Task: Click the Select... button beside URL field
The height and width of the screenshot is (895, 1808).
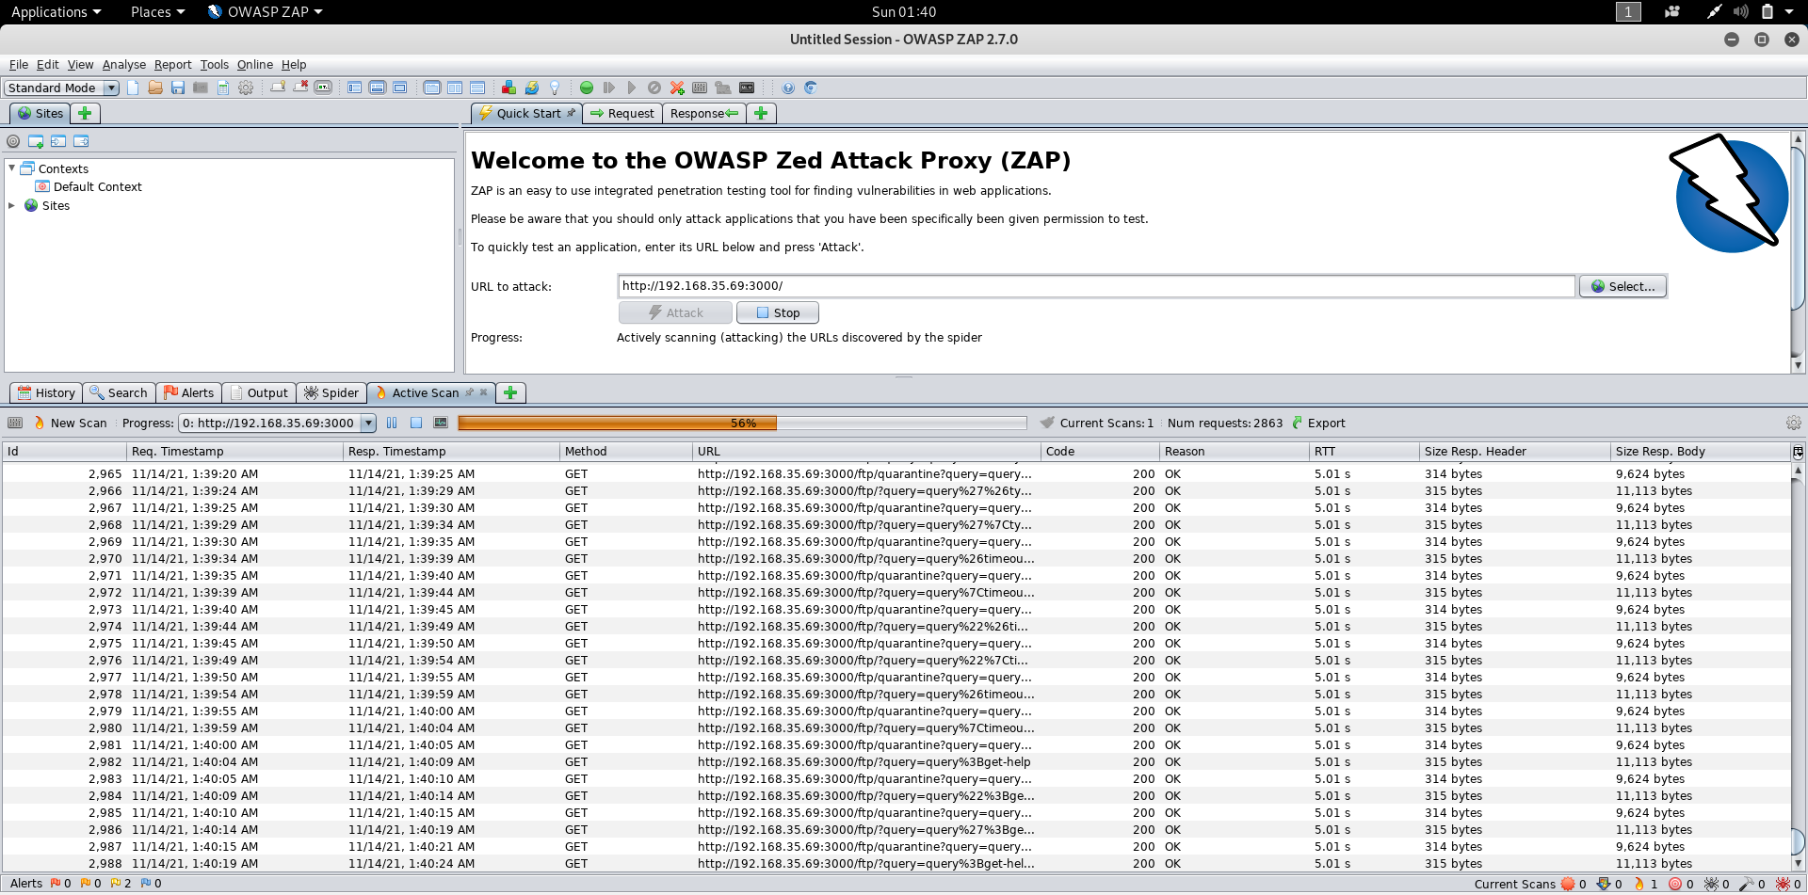Action: 1622,287
